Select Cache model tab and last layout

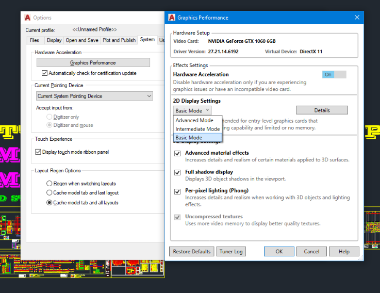point(49,192)
